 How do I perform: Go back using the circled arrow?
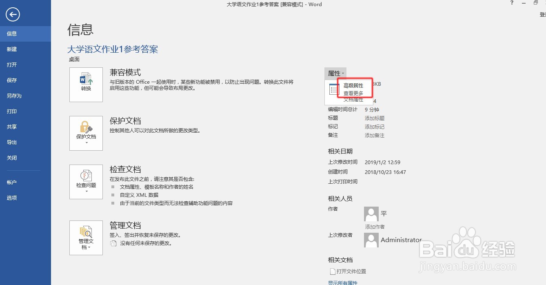13,15
